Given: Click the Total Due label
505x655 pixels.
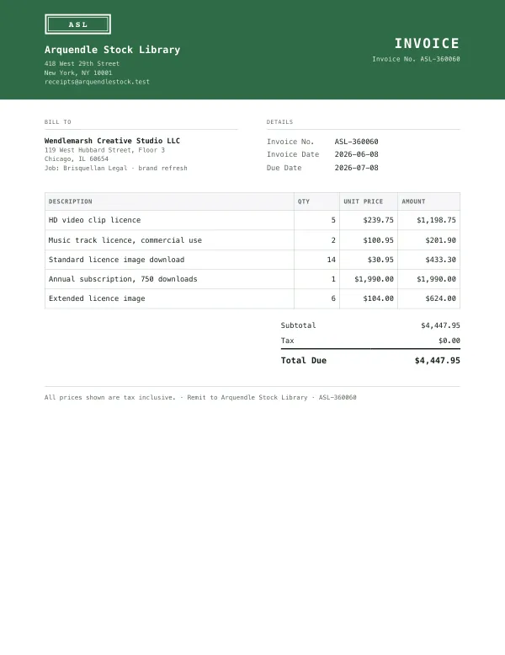Looking at the screenshot, I should [304, 360].
